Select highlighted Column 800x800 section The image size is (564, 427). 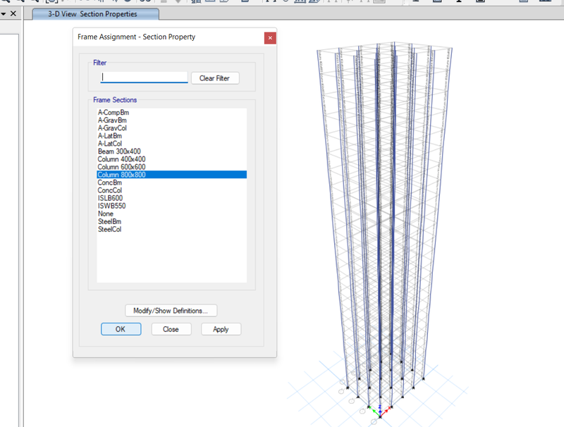pyautogui.click(x=171, y=175)
